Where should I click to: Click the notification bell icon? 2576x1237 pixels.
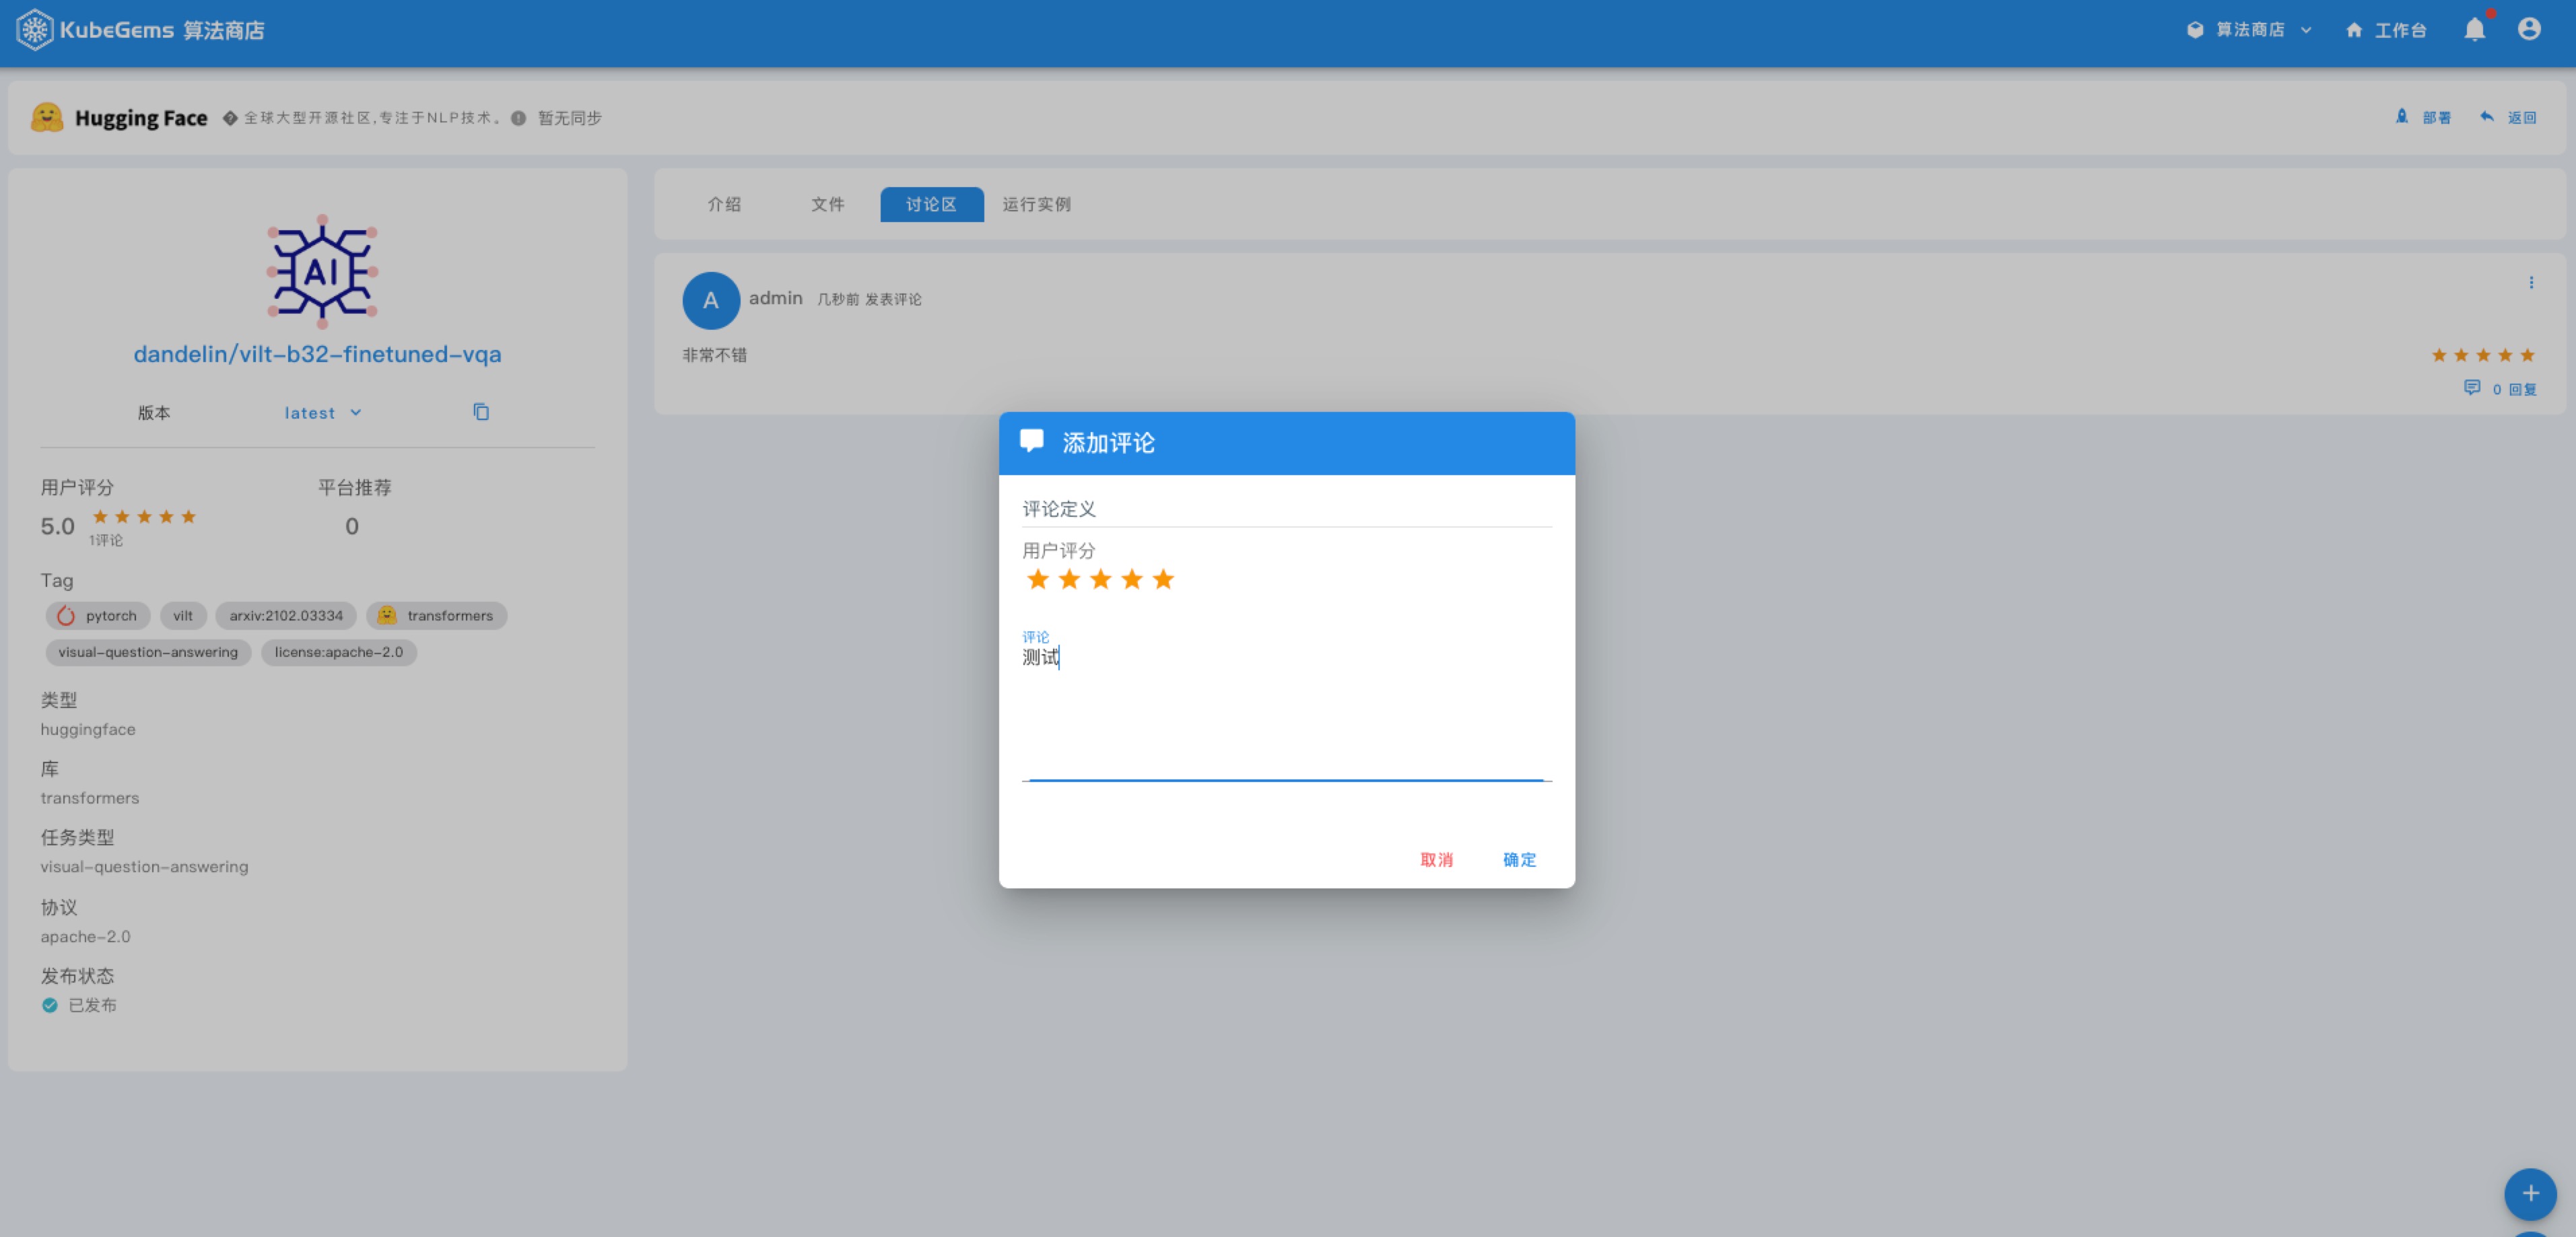click(x=2474, y=30)
